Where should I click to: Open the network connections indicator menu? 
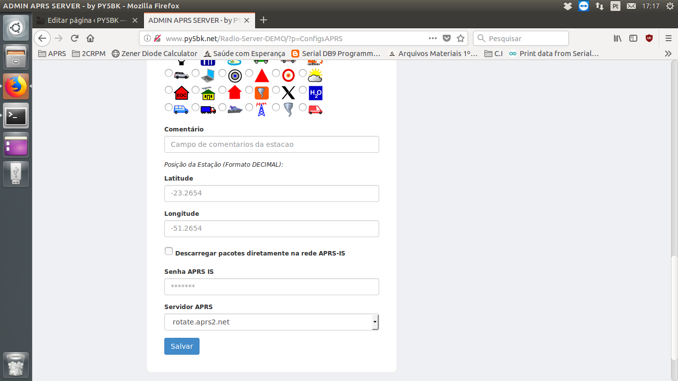pos(600,6)
